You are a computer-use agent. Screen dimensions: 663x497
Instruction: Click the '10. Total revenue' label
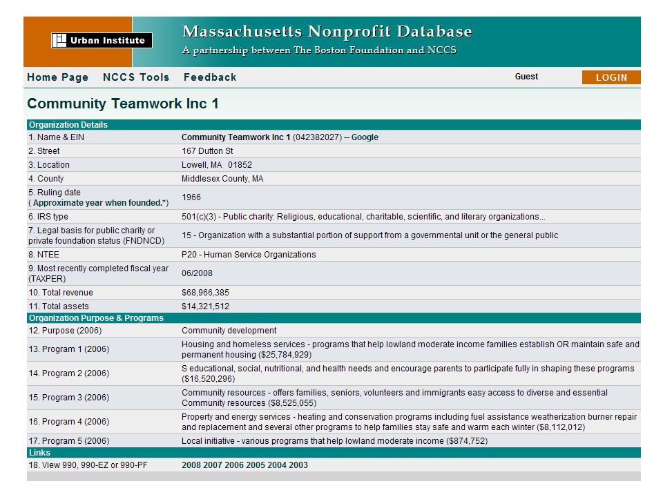click(61, 293)
